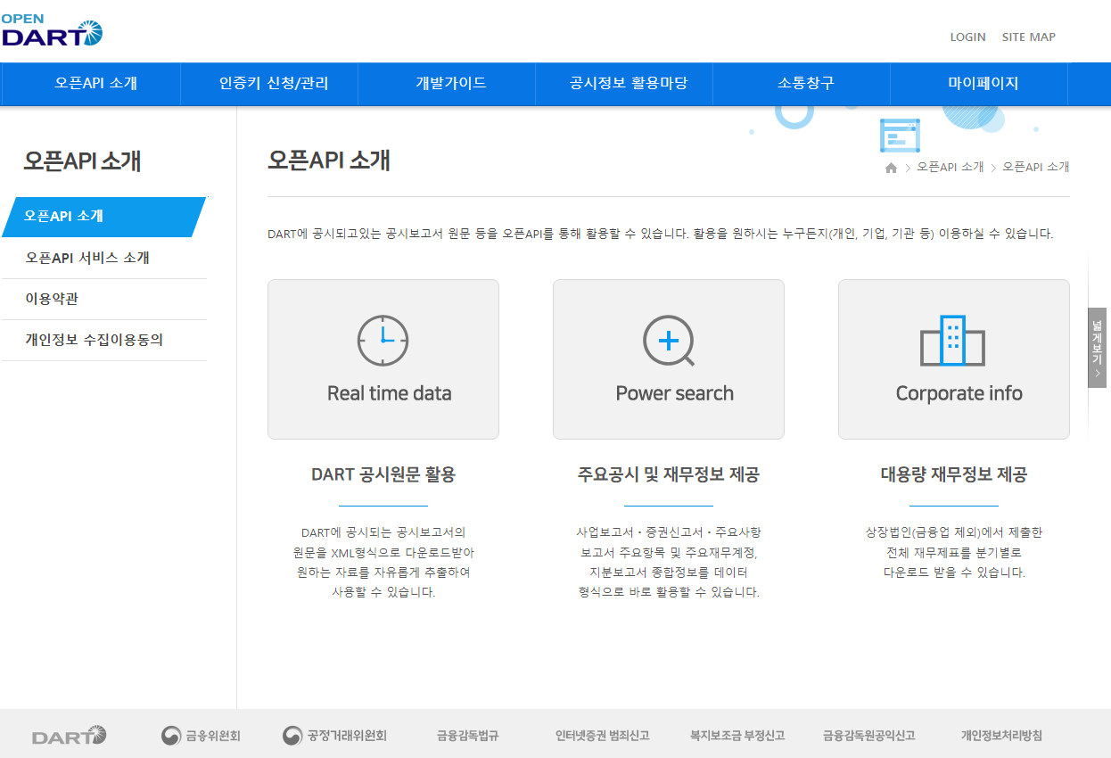Open the 개발가이드 menu

click(451, 84)
